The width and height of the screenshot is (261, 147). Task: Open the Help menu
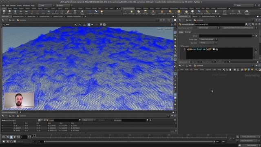coord(33,5)
